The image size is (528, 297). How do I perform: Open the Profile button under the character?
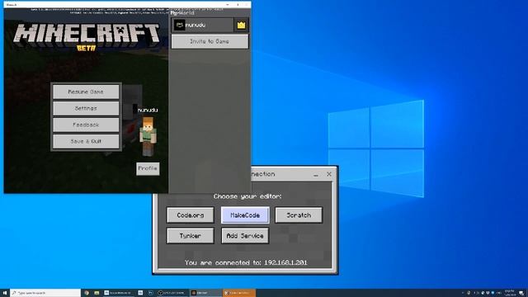click(148, 168)
